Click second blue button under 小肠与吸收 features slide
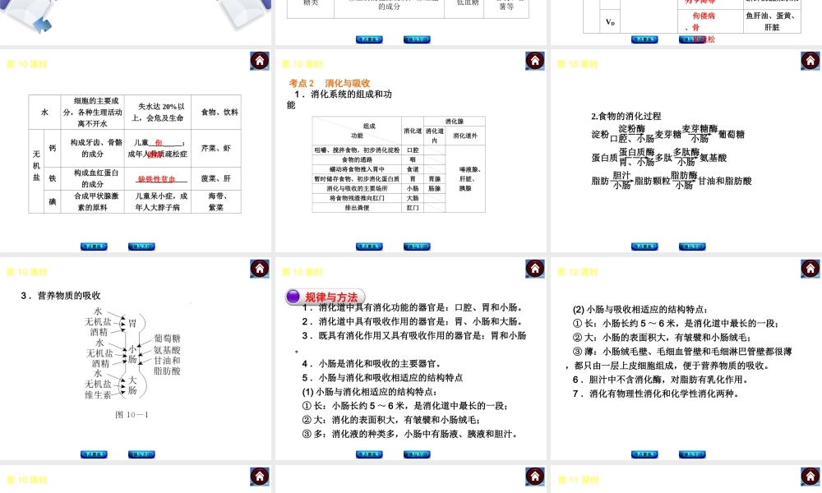This screenshot has width=822, height=493. pos(692,454)
